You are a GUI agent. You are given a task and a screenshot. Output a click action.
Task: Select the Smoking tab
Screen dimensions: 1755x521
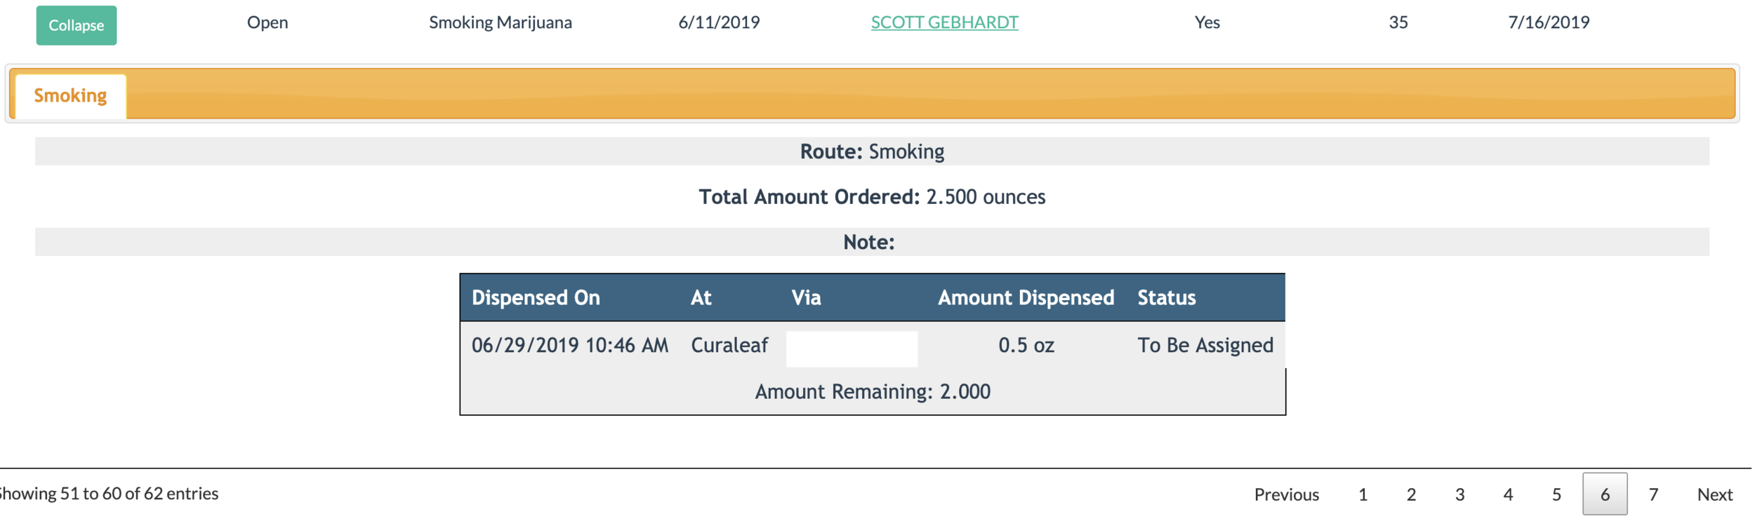70,95
